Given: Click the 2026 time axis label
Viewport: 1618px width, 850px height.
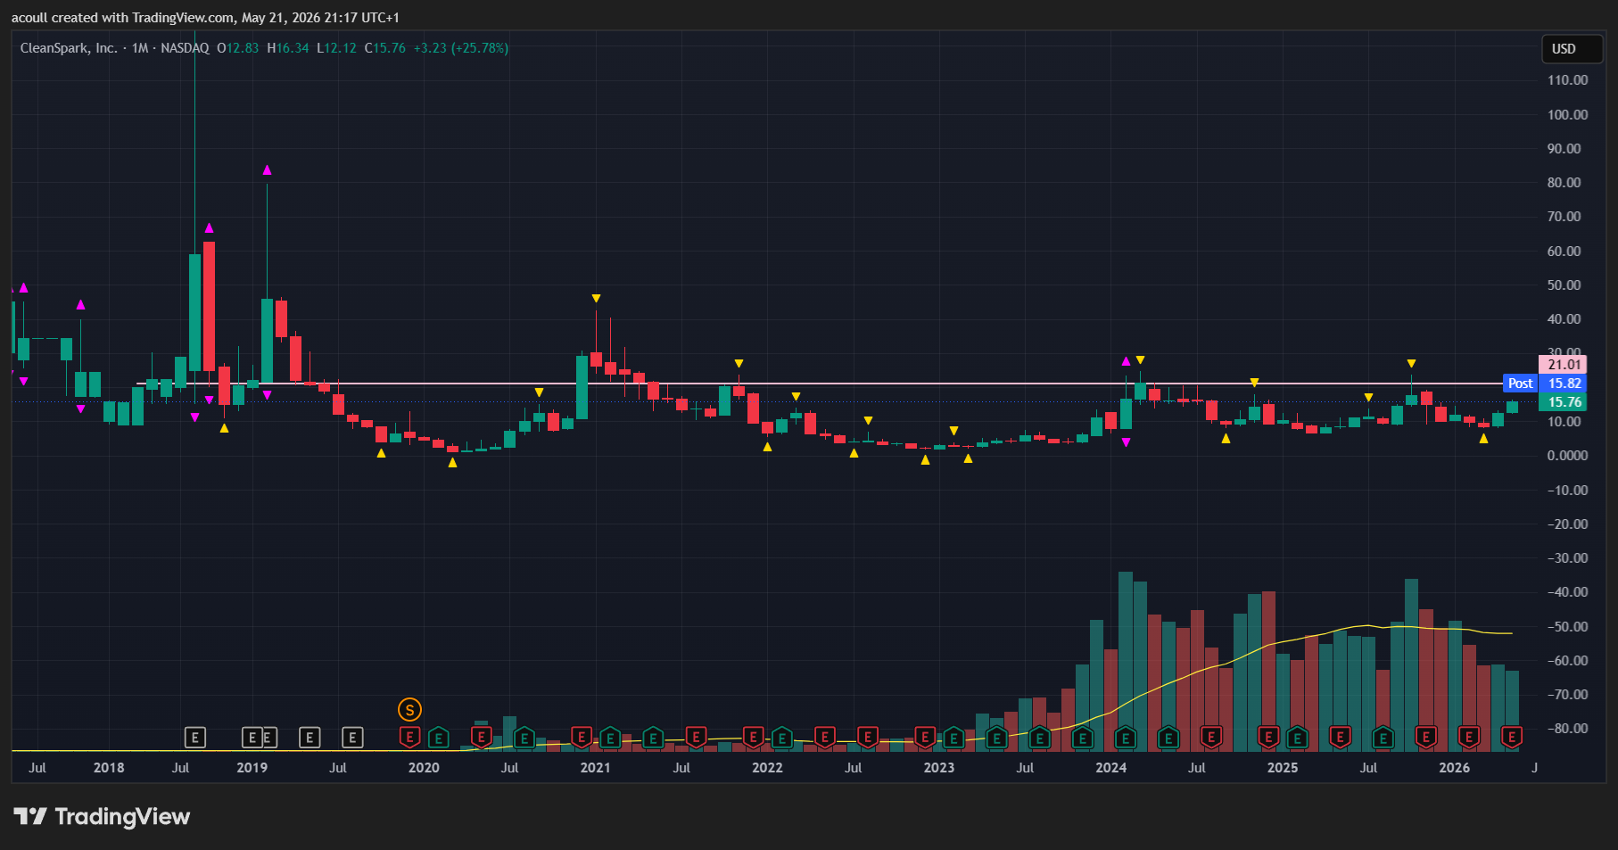Looking at the screenshot, I should 1455,768.
